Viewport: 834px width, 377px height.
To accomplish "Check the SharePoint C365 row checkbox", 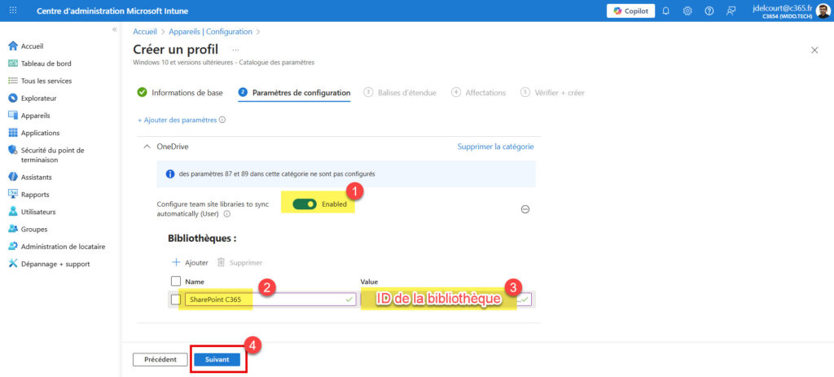I will 175,300.
